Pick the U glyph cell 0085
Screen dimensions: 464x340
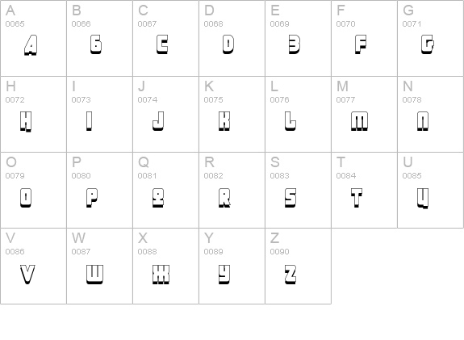[431, 190]
